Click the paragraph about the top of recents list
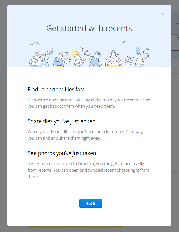This screenshot has width=179, height=232. [89, 103]
